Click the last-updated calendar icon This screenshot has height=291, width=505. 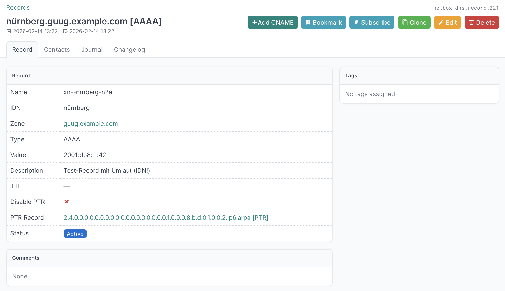65,31
